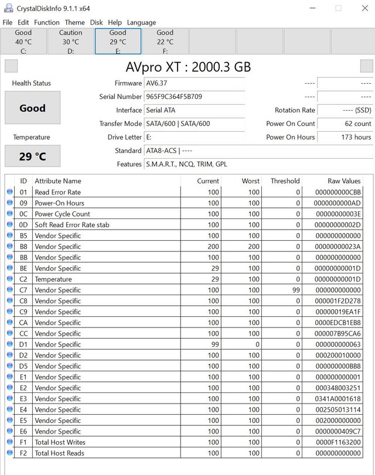Click the blue status icon for C2 Temperature

(x=10, y=279)
